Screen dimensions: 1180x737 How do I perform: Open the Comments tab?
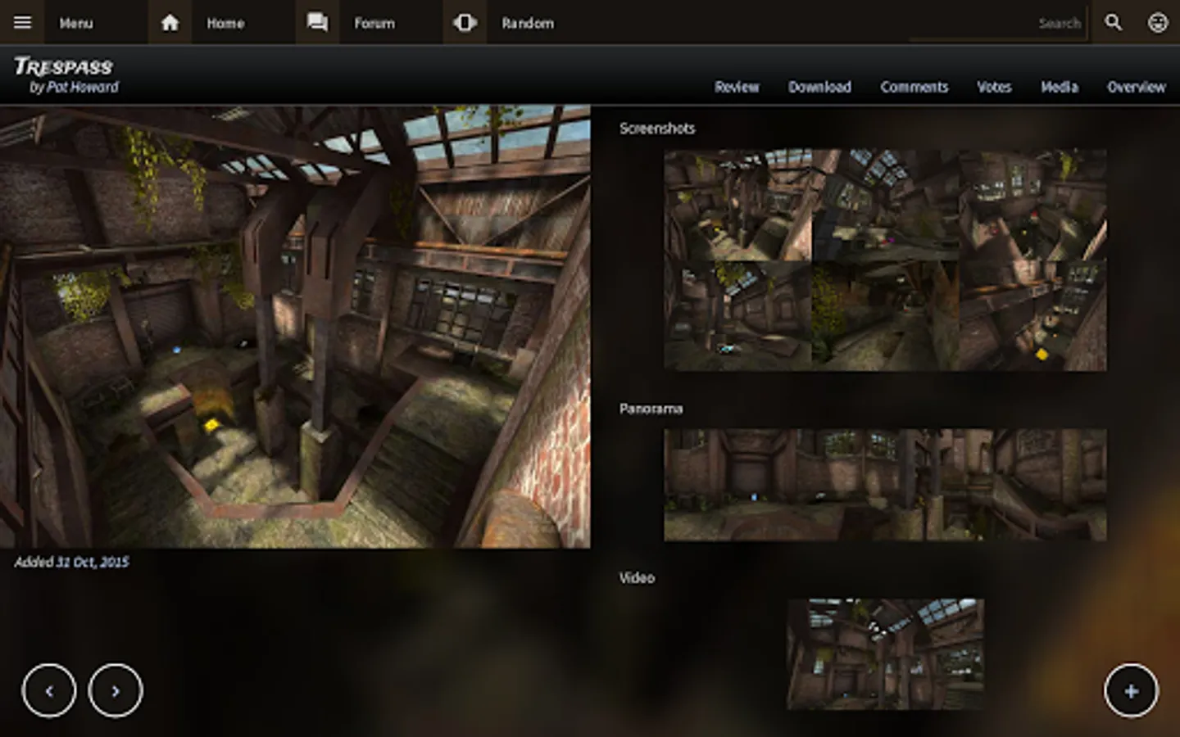point(914,87)
